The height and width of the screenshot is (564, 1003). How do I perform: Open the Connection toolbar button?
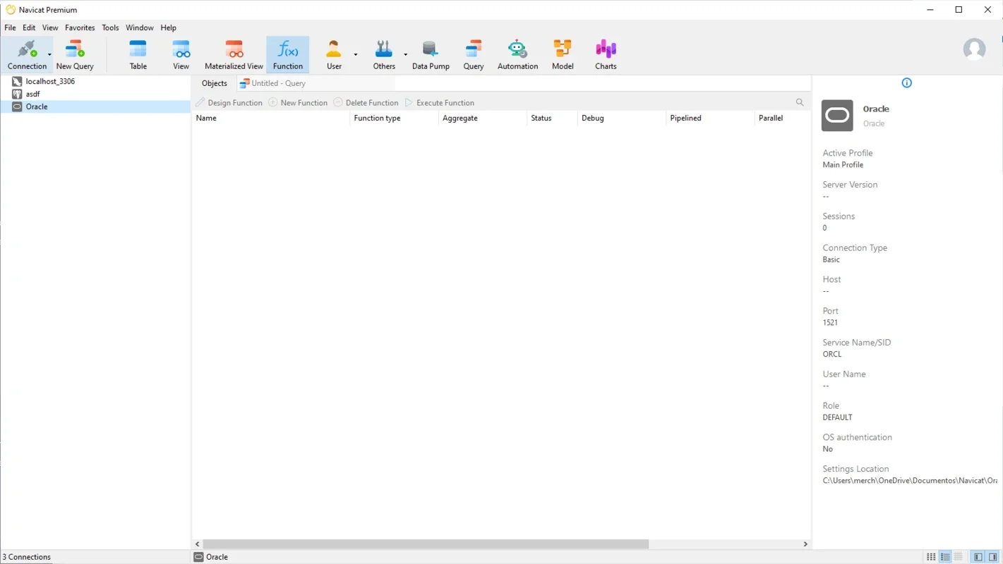coord(27,55)
